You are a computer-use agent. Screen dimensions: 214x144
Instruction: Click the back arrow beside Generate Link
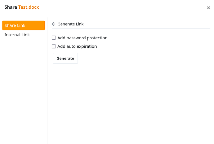point(54,24)
